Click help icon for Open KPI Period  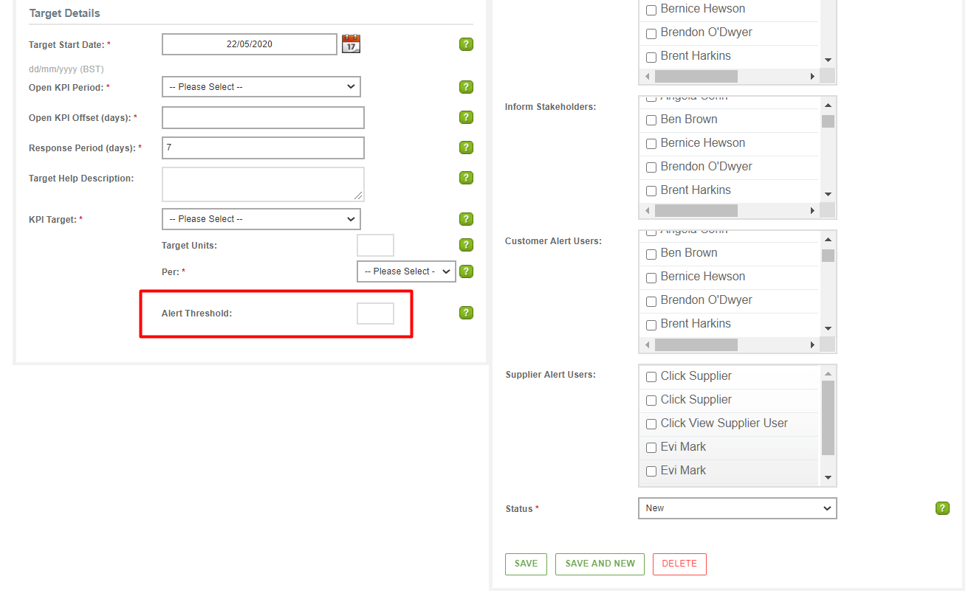pos(466,87)
